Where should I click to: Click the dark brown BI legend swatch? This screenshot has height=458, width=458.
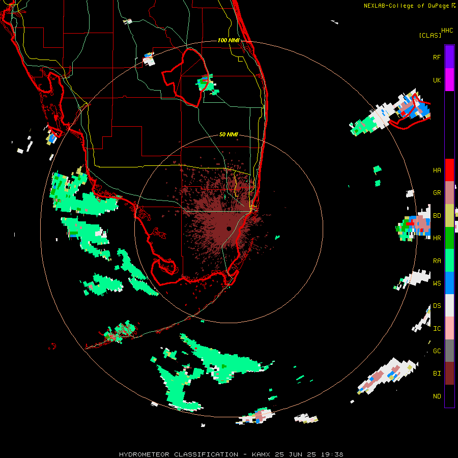pos(449,374)
